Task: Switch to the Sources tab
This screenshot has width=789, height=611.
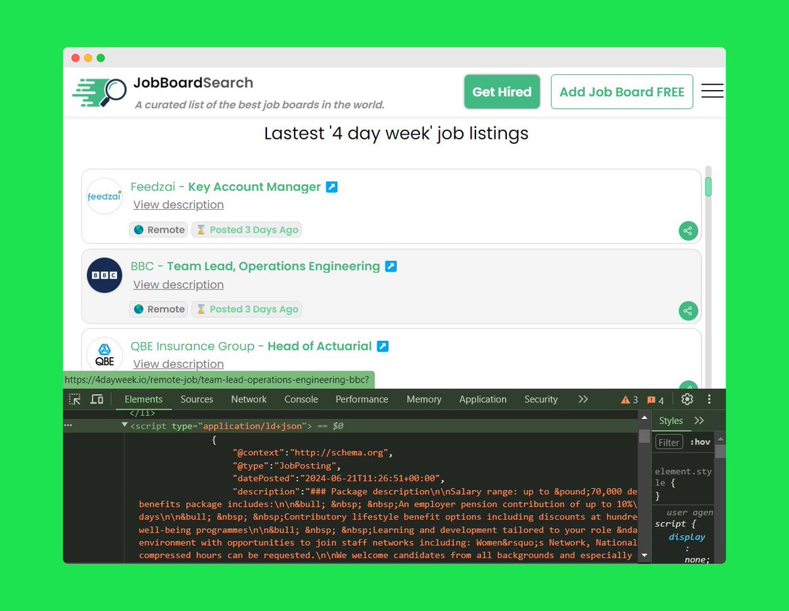Action: [197, 399]
